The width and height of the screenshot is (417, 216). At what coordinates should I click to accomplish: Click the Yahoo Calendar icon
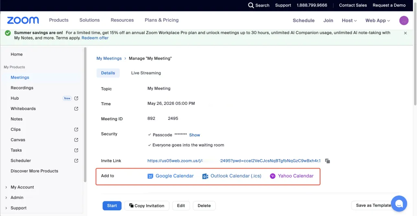272,176
